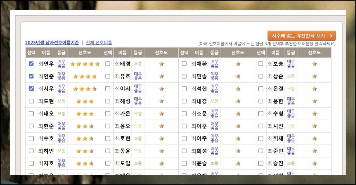Viewport: 356px width, 185px height.
Task: Click the five-star rating of 최연우
Action: click(x=85, y=64)
